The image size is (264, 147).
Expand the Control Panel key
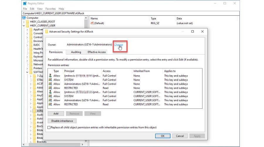tap(27, 37)
